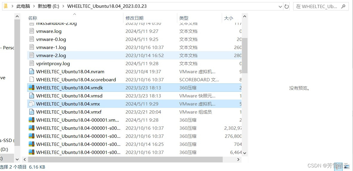This screenshot has width=353, height=171.
Task: Click the date 2023/2/21 20:04
Action: [x=143, y=112]
